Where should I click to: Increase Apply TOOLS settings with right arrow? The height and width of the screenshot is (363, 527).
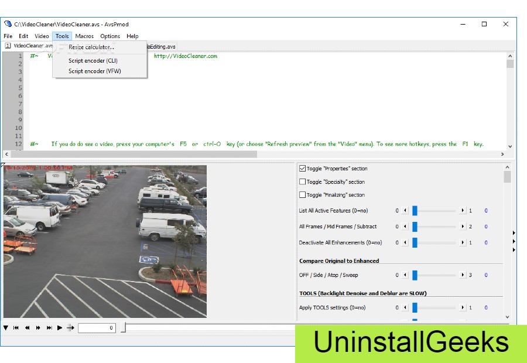point(463,307)
